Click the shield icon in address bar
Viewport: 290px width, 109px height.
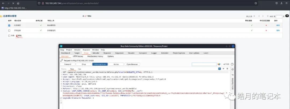point(39,3)
